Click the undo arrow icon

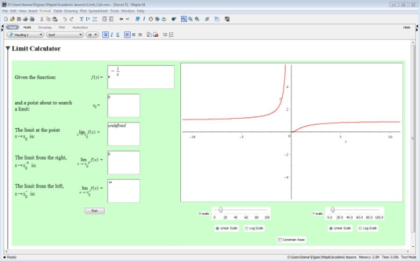[x=65, y=19]
